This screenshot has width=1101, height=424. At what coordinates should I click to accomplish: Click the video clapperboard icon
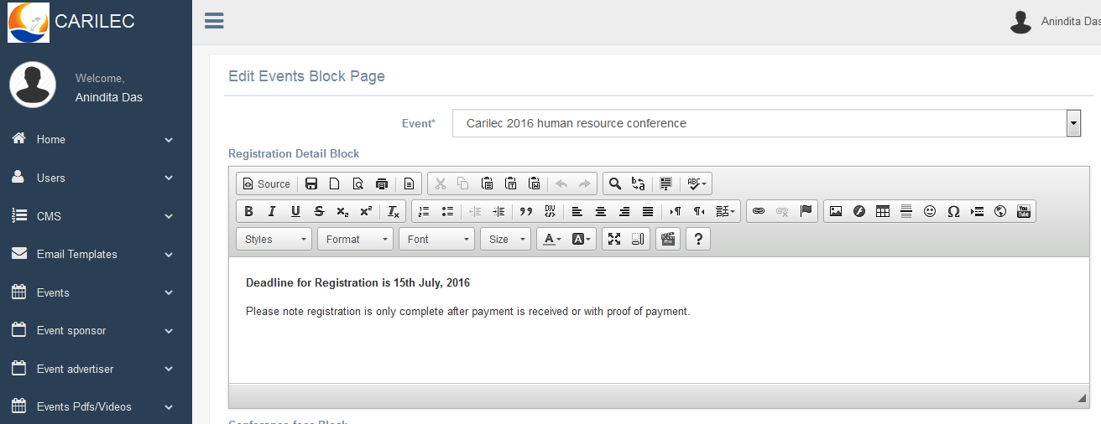coord(668,239)
